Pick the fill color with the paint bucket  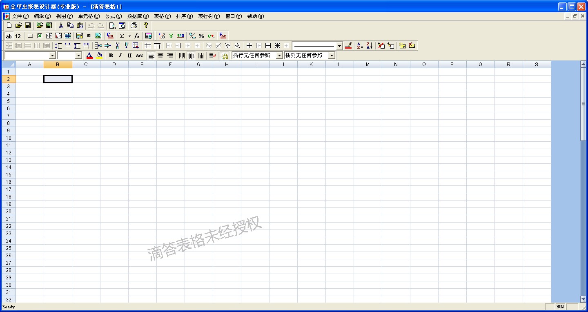click(x=99, y=56)
